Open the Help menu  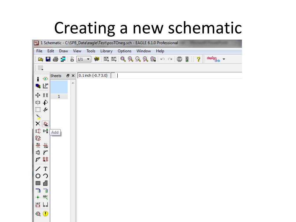[x=160, y=51]
